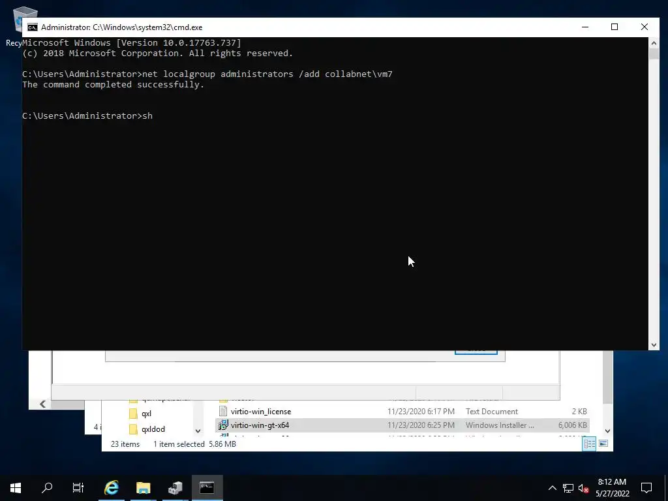Click the virtio-win-gt-x64 installer icon
Screen dimensions: 668x501
(223, 425)
